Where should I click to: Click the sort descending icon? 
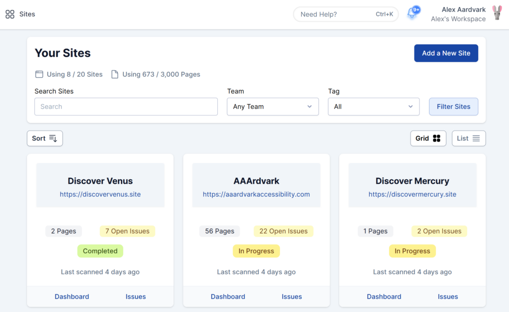(53, 139)
